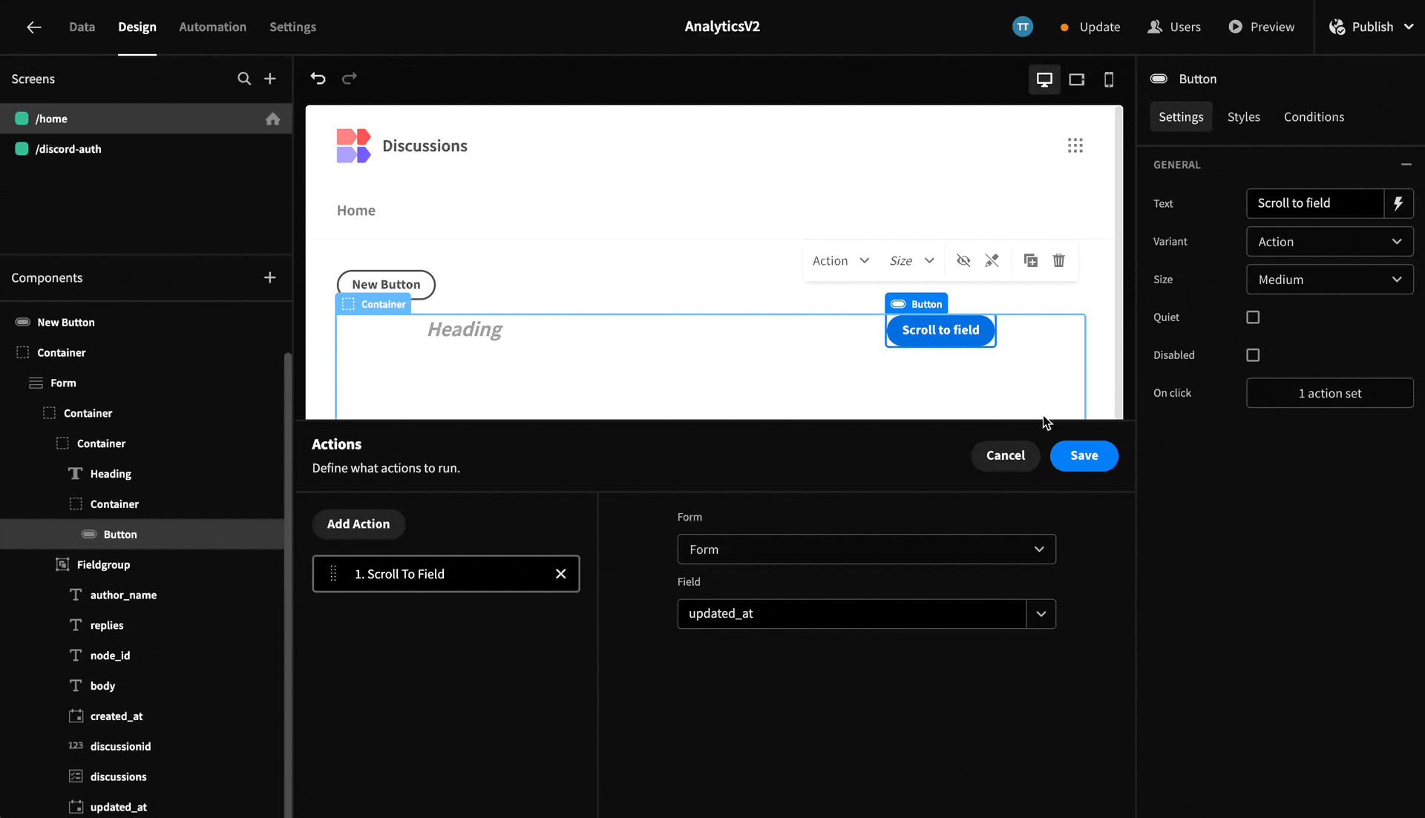Select the mobile viewport icon
1425x818 pixels.
tap(1109, 79)
